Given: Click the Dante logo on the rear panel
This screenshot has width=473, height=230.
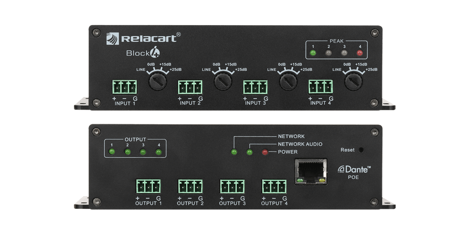Looking at the screenshot, I should click(x=354, y=169).
